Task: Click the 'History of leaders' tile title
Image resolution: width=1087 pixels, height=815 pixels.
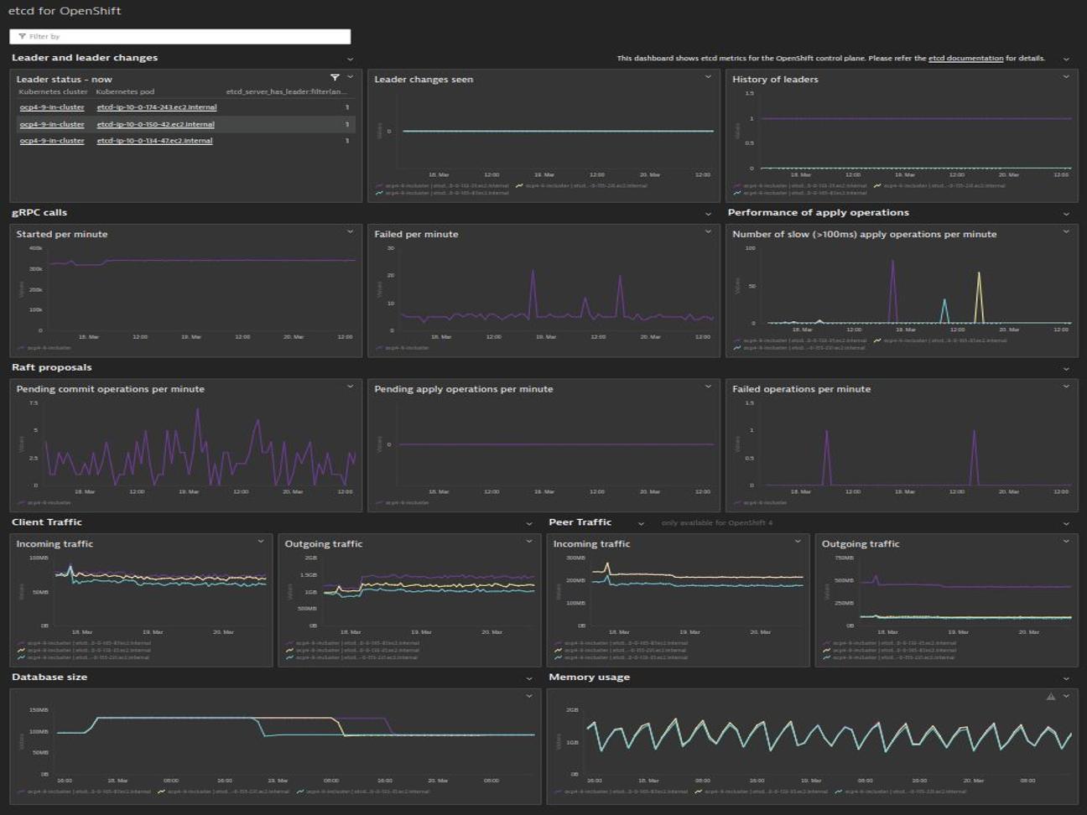Action: 775,80
